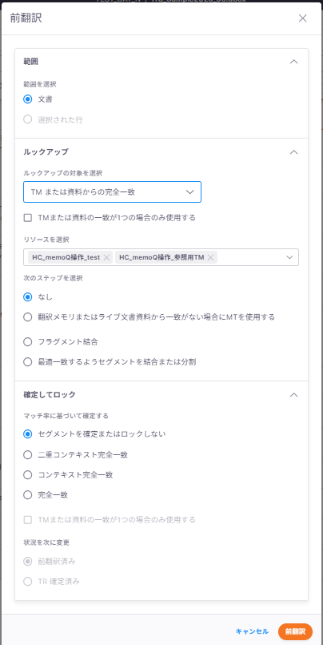Remove HC_memoQ操作_test resource tag
This screenshot has width=323, height=645.
106,257
